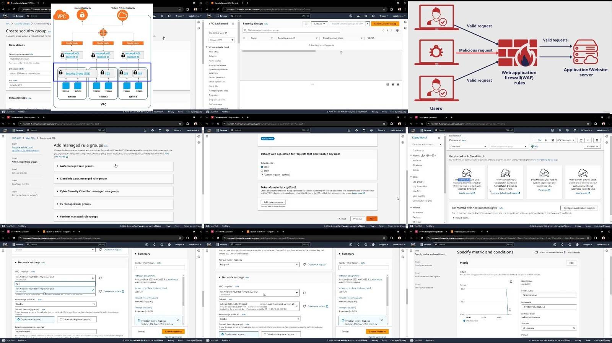This screenshot has width=612, height=343.
Task: Select Create security group radio above launch-wizard-1 name
Action: (18, 319)
